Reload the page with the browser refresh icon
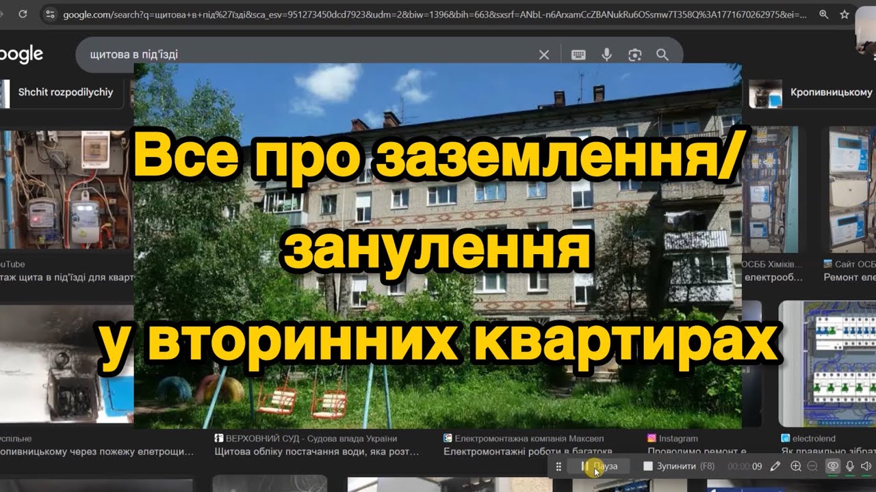This screenshot has width=876, height=492. 23,14
